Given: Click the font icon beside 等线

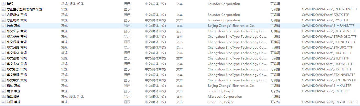Looking at the screenshot, I should [x=3, y=4].
